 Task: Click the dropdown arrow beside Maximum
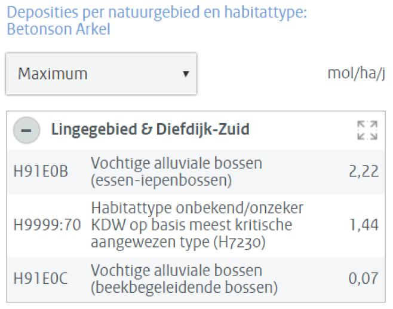(186, 75)
